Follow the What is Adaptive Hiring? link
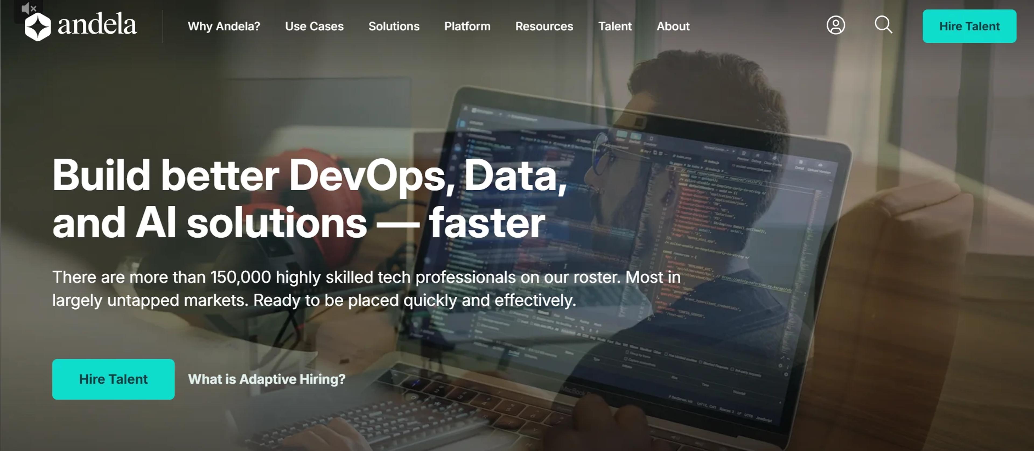 click(267, 379)
